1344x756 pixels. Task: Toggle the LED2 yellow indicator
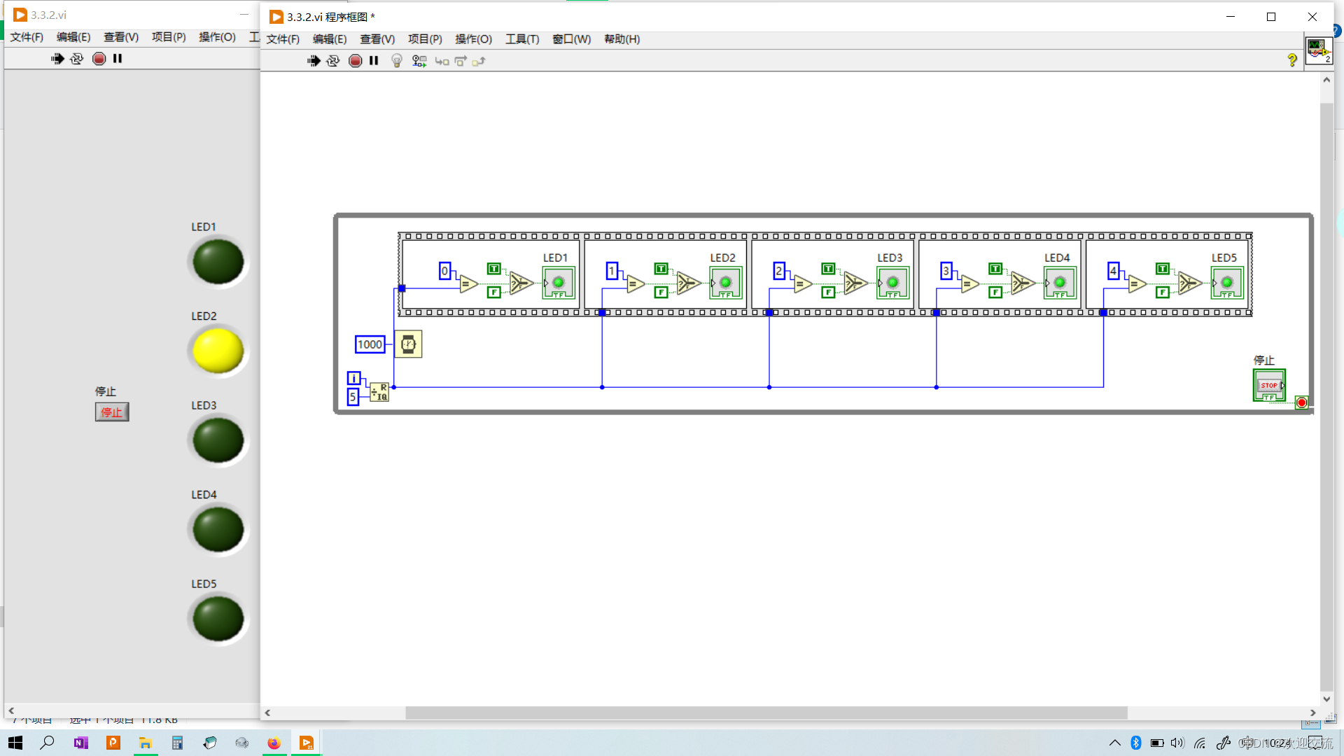point(218,351)
